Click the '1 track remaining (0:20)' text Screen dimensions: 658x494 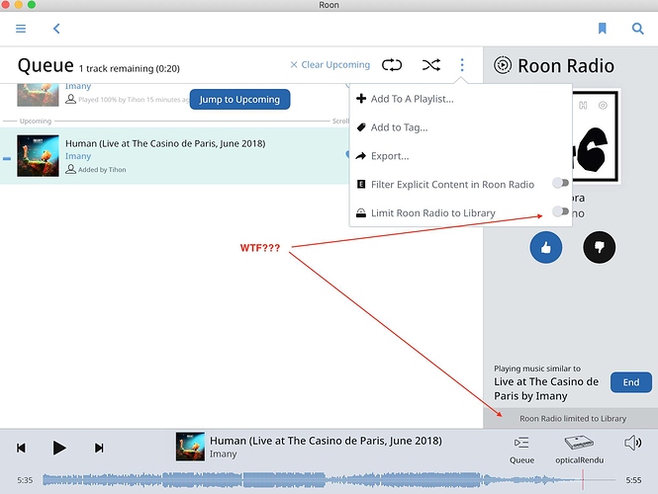[x=130, y=68]
